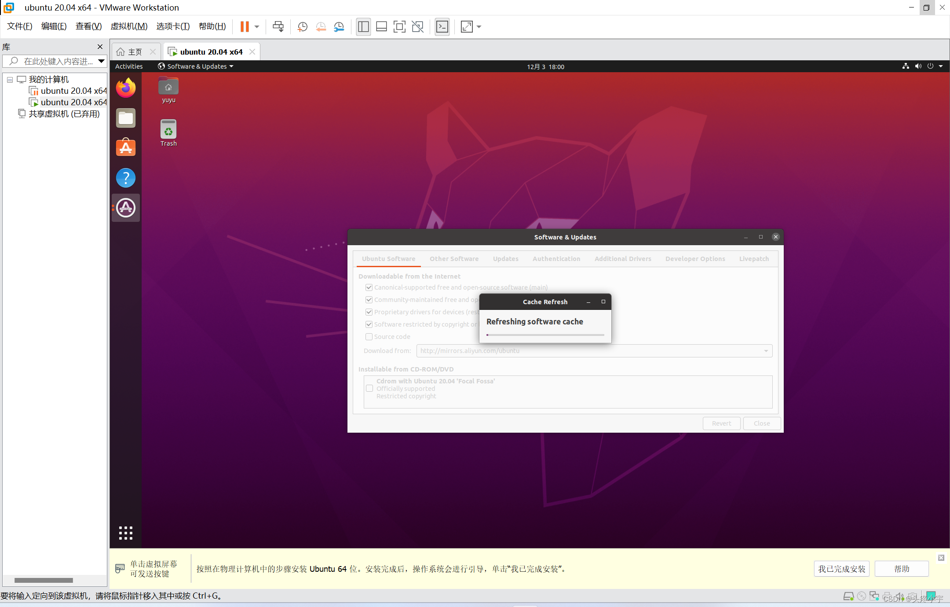Dismiss the yellow install hint bar
Screen dimensions: 950x607
pyautogui.click(x=941, y=558)
